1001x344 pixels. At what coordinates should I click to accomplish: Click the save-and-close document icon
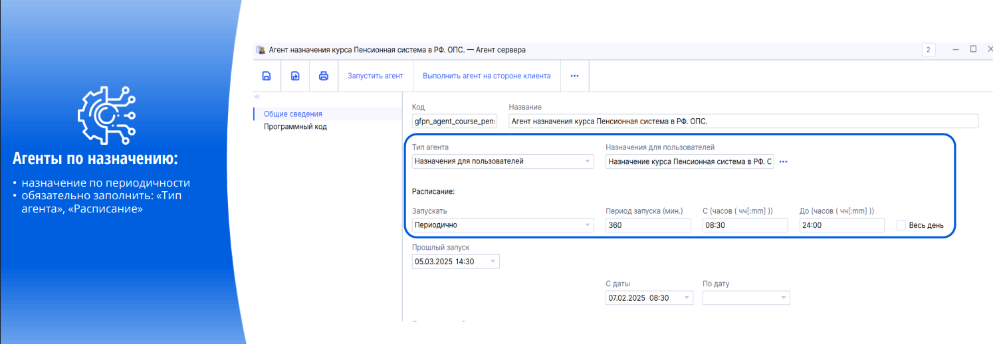[295, 76]
